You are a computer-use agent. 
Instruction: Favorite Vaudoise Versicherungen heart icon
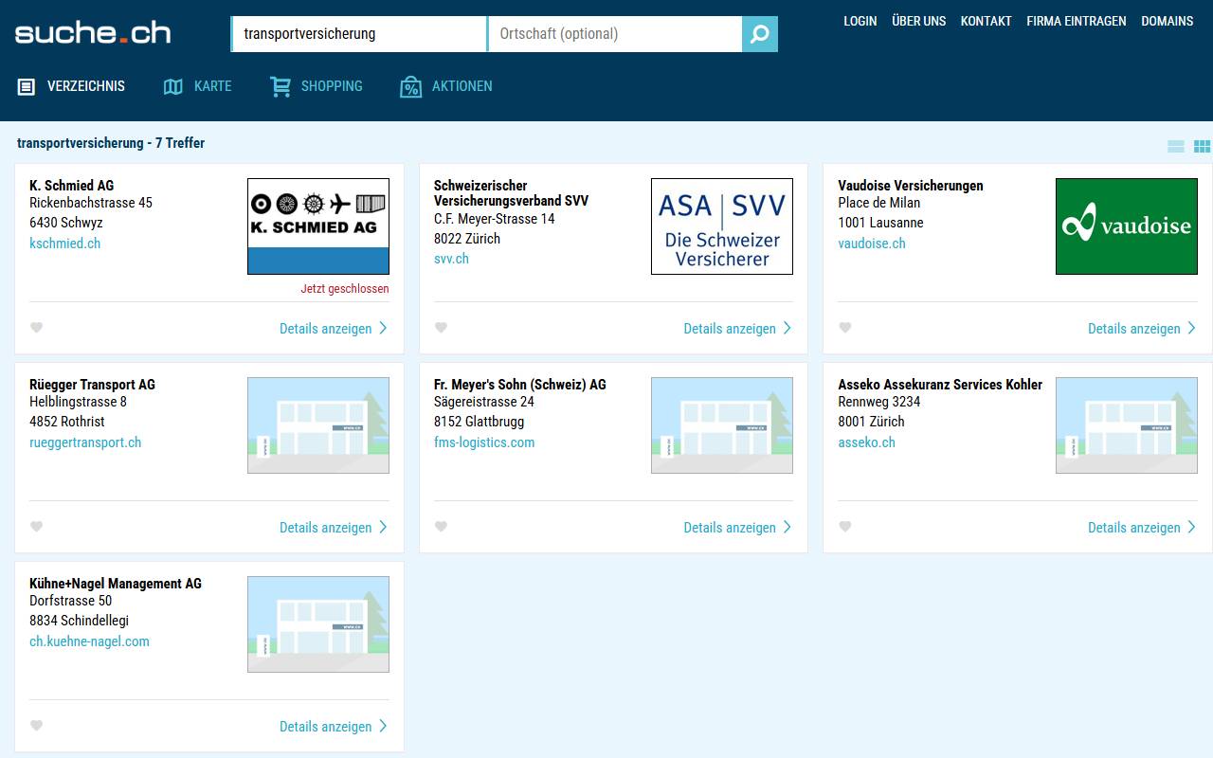pos(845,328)
